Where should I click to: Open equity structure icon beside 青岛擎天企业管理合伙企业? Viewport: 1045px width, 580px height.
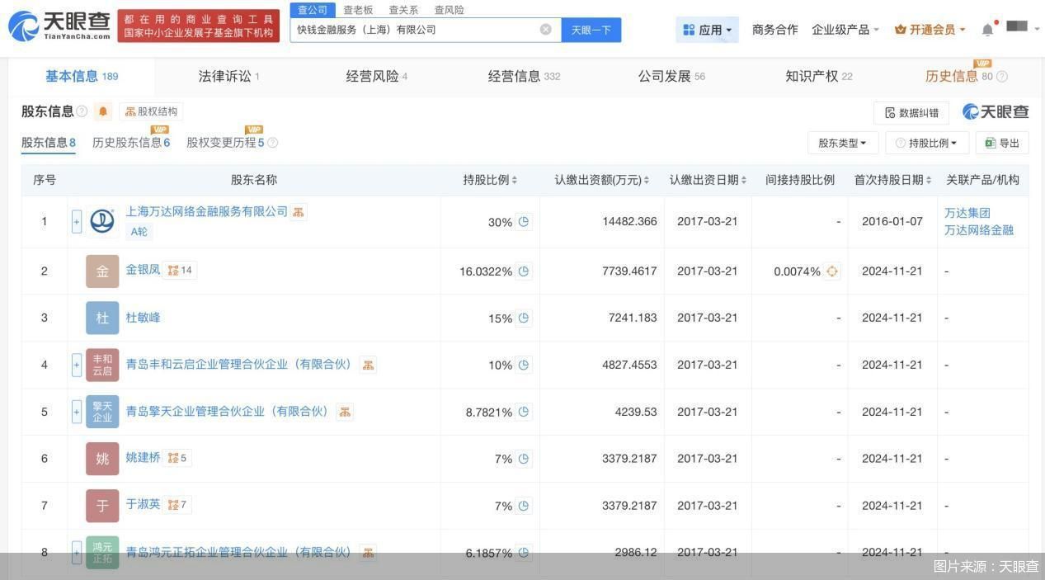345,412
